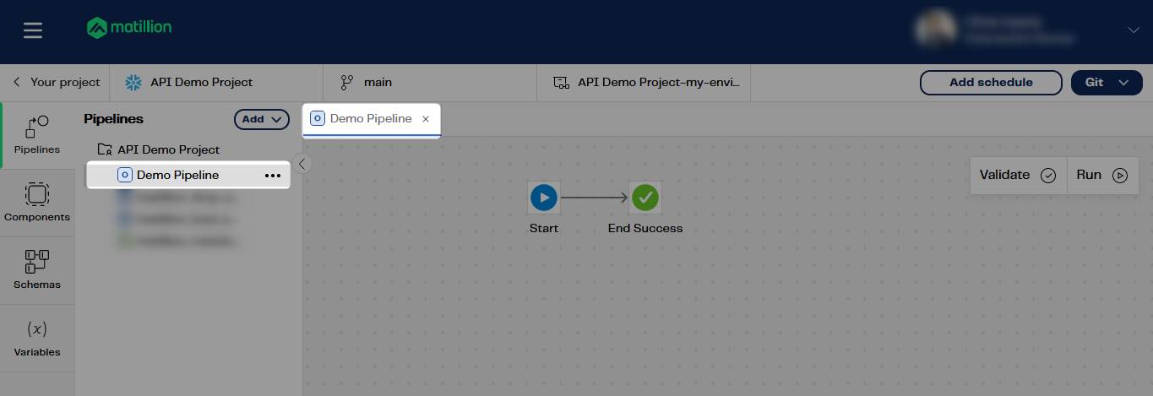Open the Git dropdown
This screenshot has width=1153, height=396.
click(1106, 83)
